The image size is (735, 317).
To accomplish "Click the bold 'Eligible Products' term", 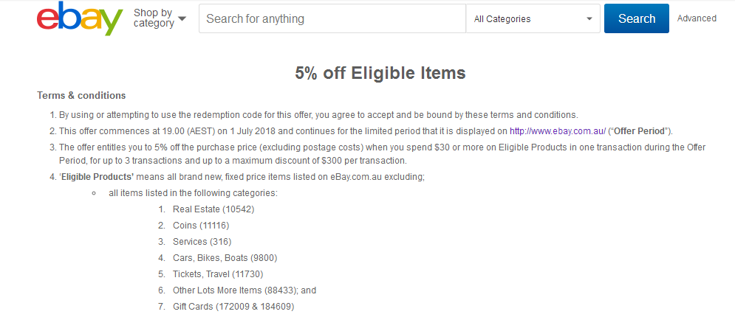I will [97, 177].
